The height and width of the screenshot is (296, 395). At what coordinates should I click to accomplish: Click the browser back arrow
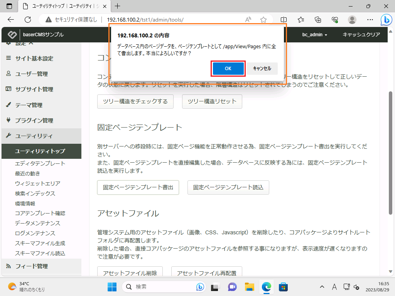(x=11, y=20)
